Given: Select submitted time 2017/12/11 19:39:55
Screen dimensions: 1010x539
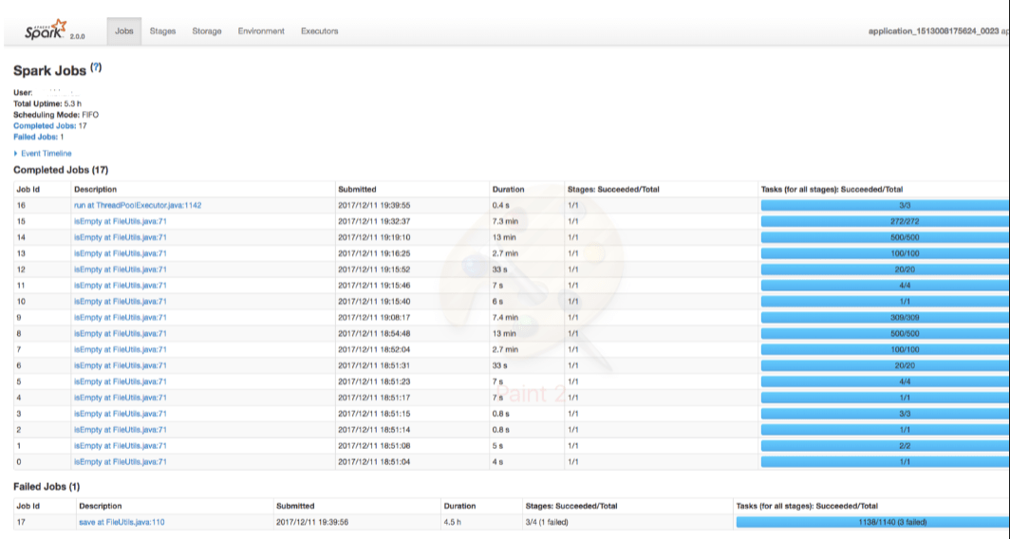Looking at the screenshot, I should (x=374, y=205).
